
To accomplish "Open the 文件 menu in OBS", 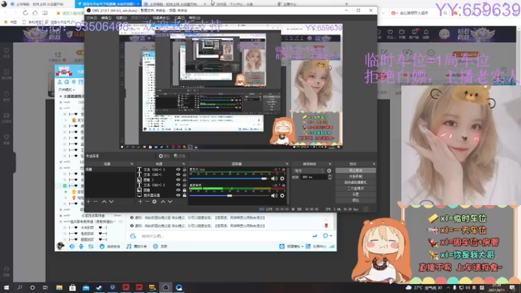I will click(91, 18).
